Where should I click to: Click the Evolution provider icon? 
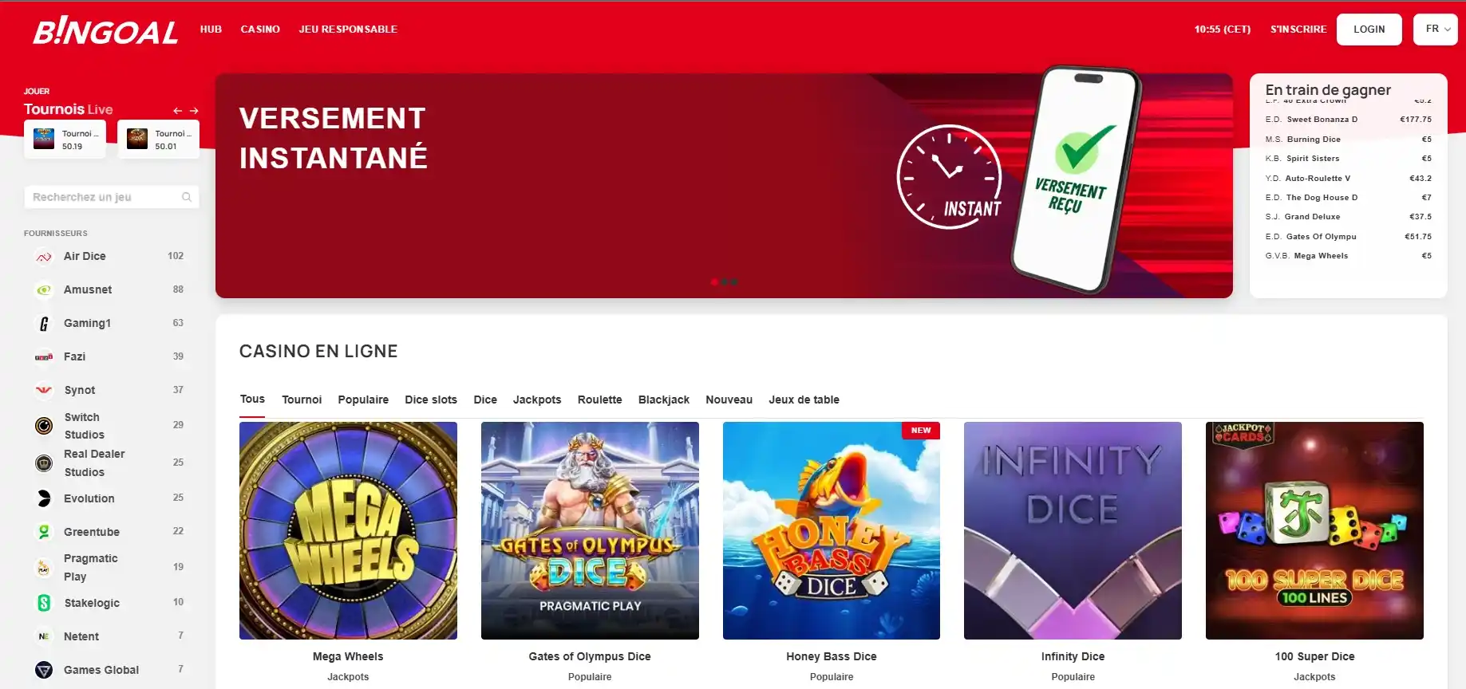[44, 498]
